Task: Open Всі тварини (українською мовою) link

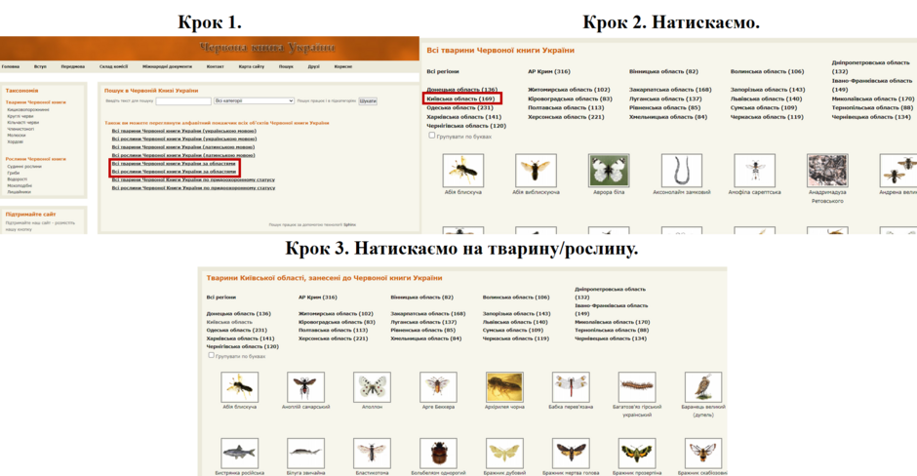Action: 183,131
